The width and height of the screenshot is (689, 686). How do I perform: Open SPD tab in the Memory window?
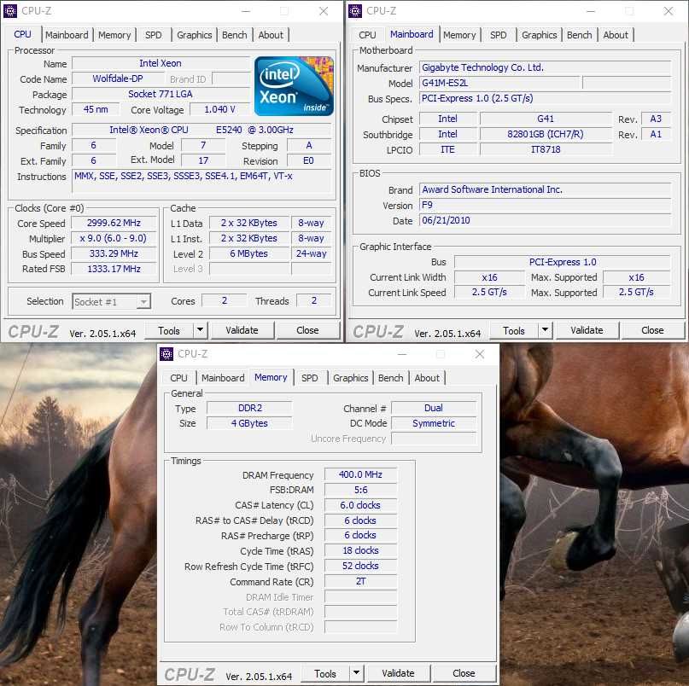point(310,378)
